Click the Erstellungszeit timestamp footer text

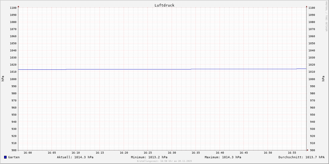click(164, 161)
